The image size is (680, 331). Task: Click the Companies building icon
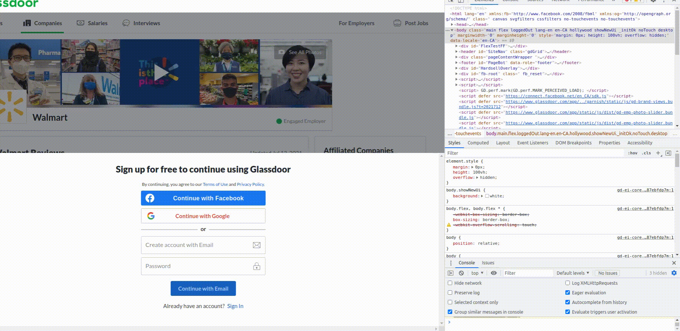[27, 23]
